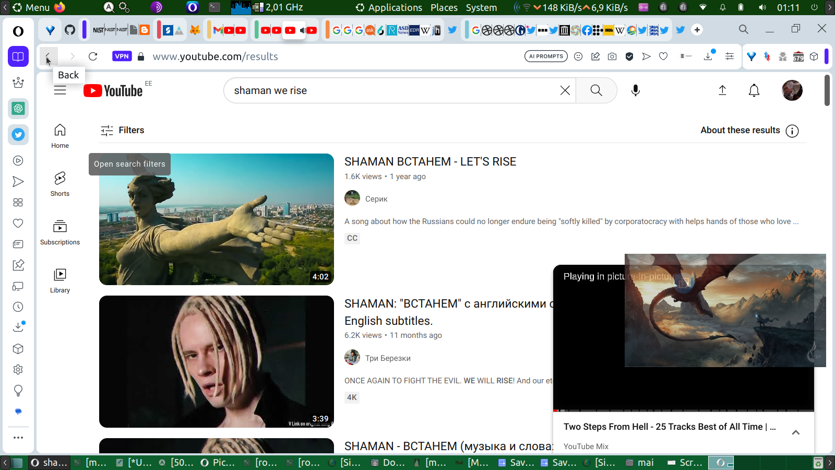Open the Opera main menu logo

[x=18, y=31]
